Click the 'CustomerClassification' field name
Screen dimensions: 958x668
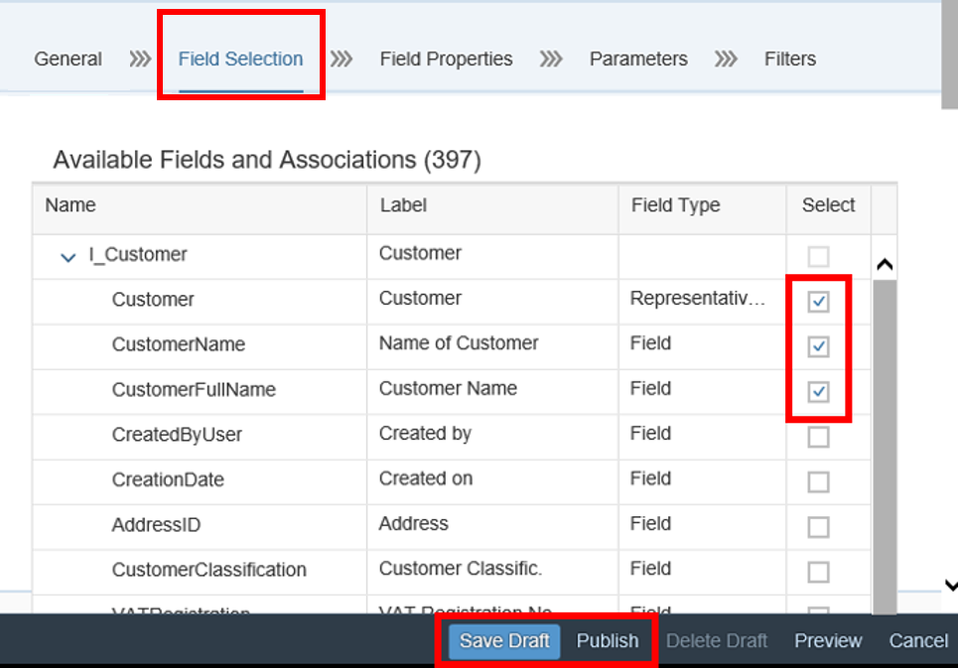(208, 570)
